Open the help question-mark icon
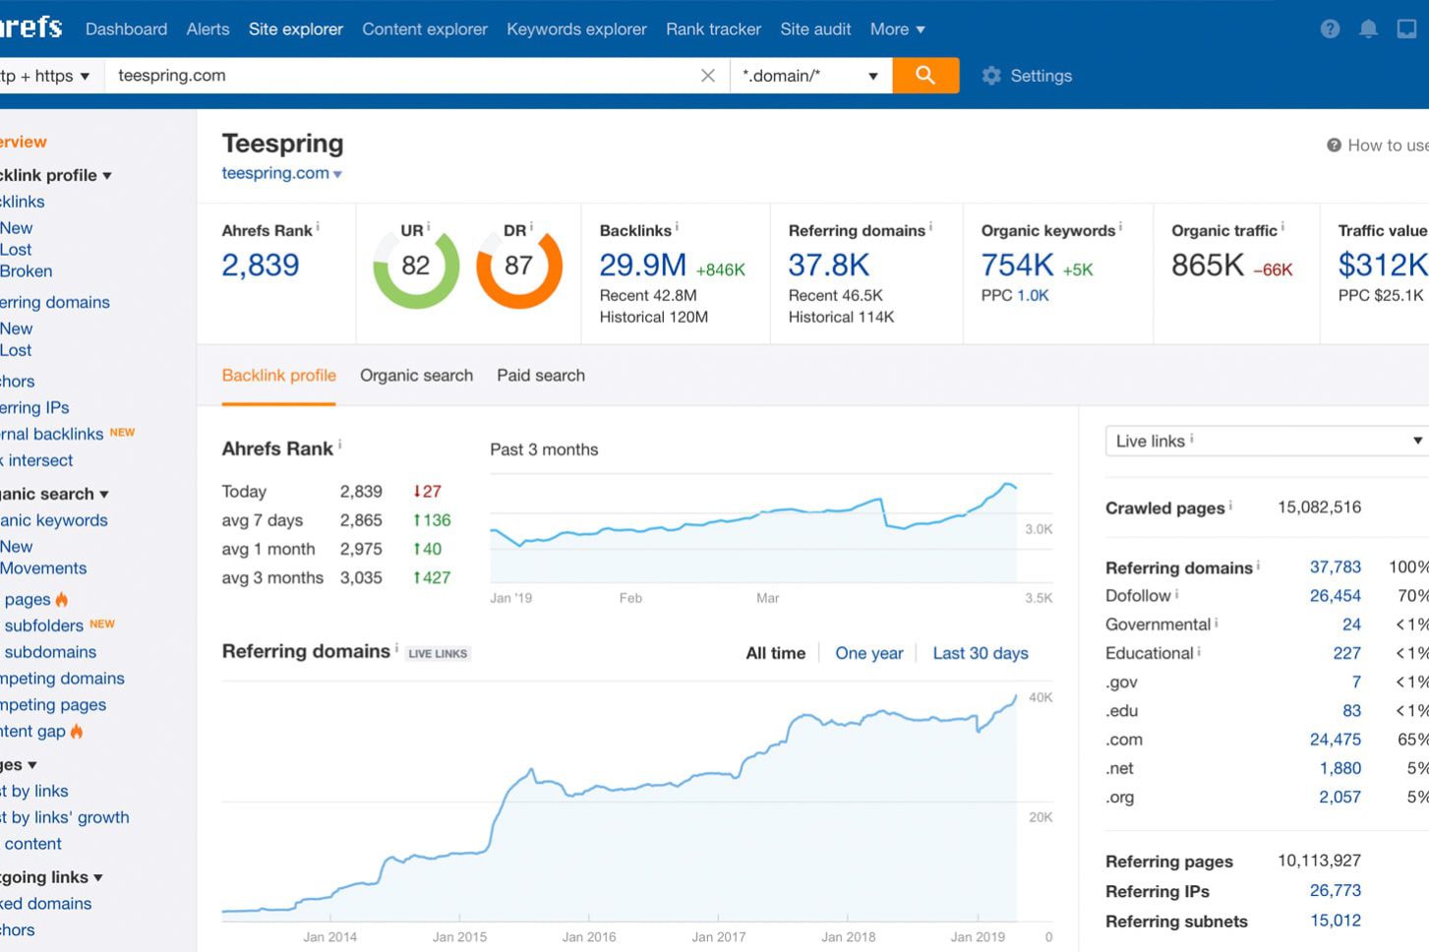Image resolution: width=1429 pixels, height=952 pixels. coord(1330,29)
